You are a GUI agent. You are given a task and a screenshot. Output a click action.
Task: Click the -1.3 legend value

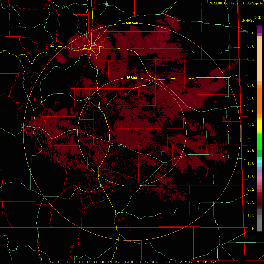click(x=250, y=215)
